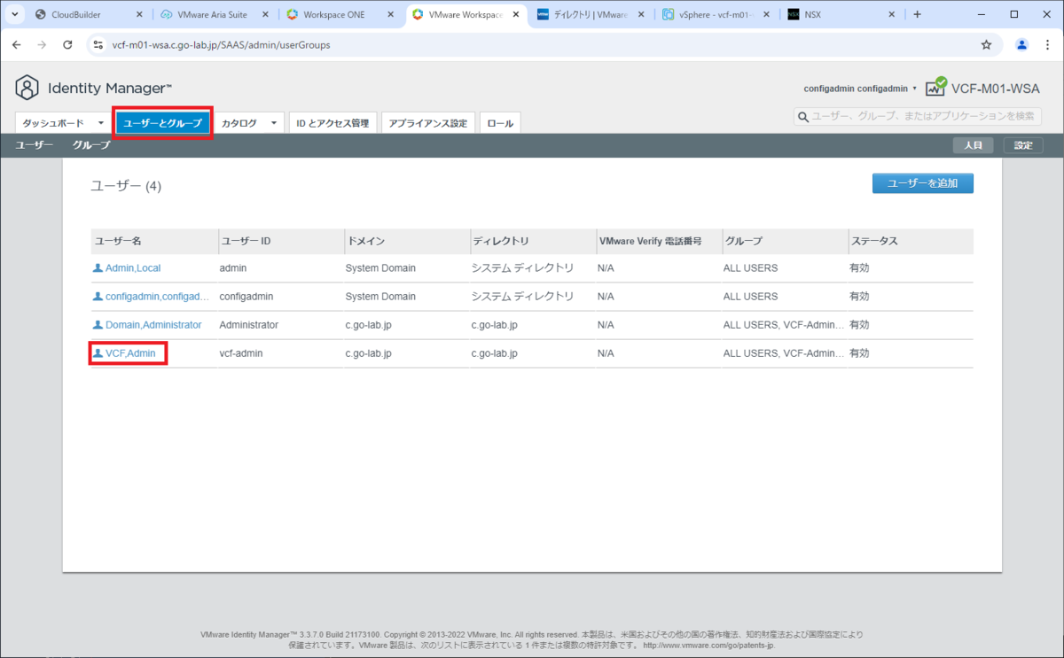
Task: Click the user icon beside Domain,Administrator
Action: coord(98,325)
